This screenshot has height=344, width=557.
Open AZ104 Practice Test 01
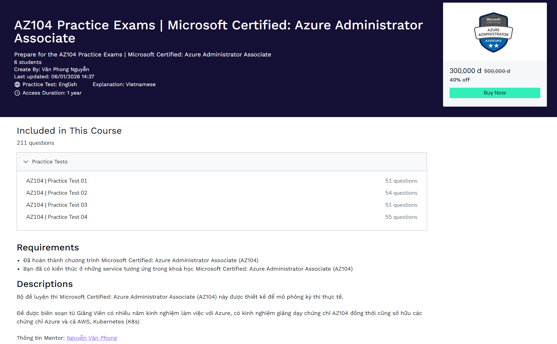coord(57,181)
